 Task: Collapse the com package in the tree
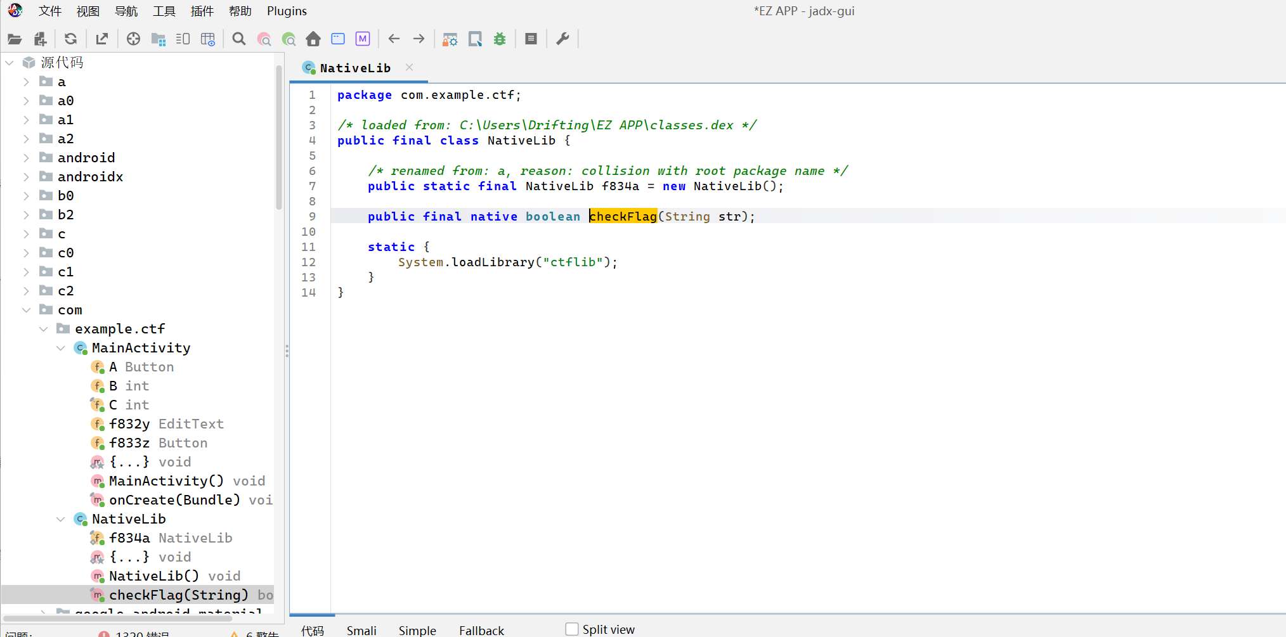coord(26,309)
